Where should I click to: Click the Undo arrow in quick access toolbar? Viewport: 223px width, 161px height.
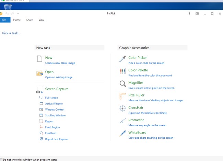tap(7, 13)
